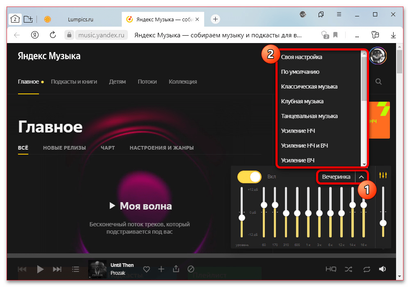The height and width of the screenshot is (287, 410).
Task: Open browser downloads
Action: 393,35
